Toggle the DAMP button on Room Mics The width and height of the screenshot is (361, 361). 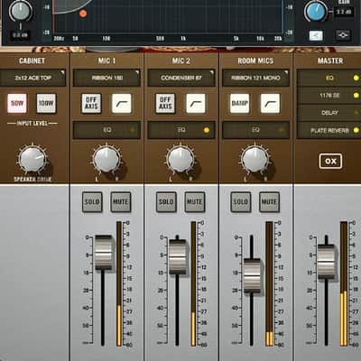point(240,103)
